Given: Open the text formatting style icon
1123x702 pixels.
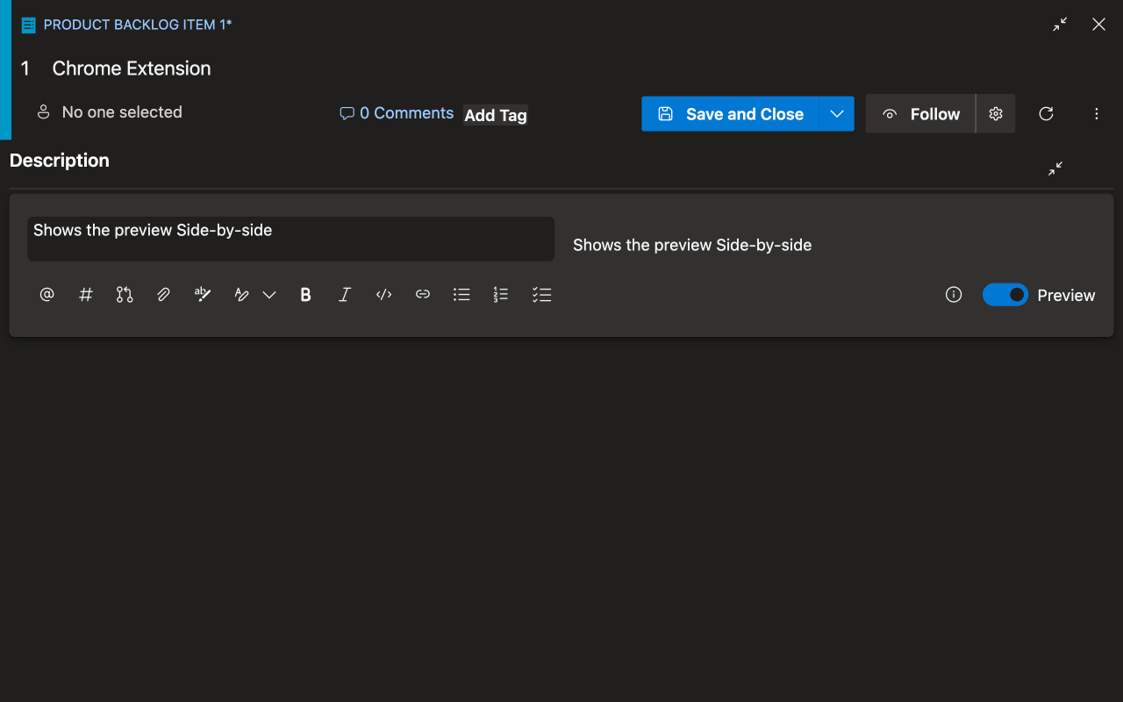Looking at the screenshot, I should point(242,295).
